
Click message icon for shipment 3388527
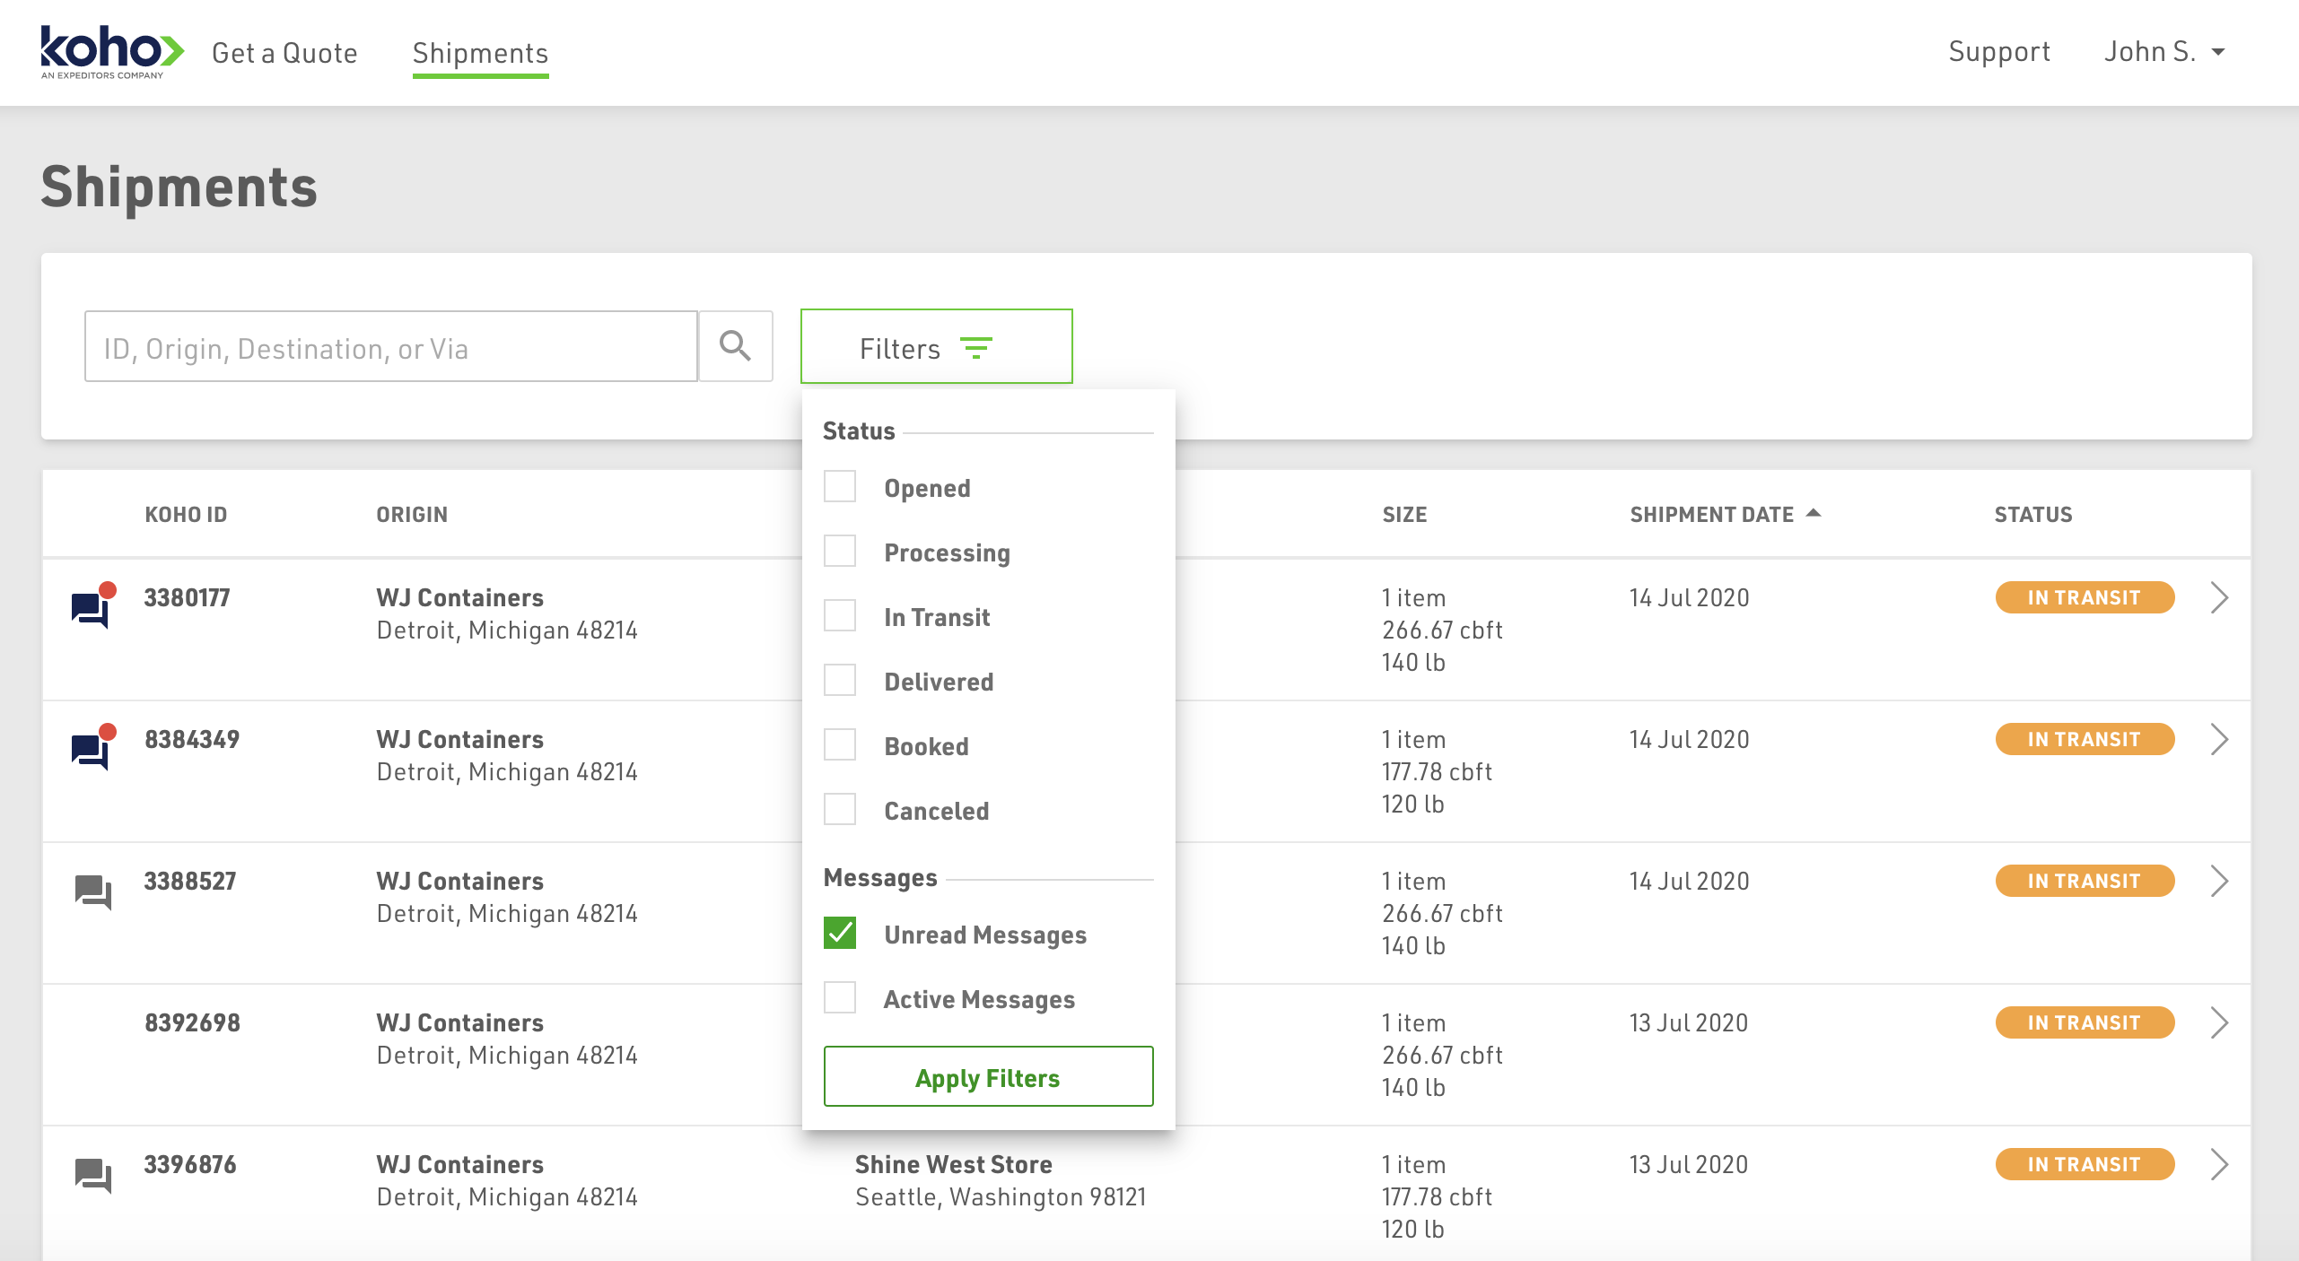[92, 891]
